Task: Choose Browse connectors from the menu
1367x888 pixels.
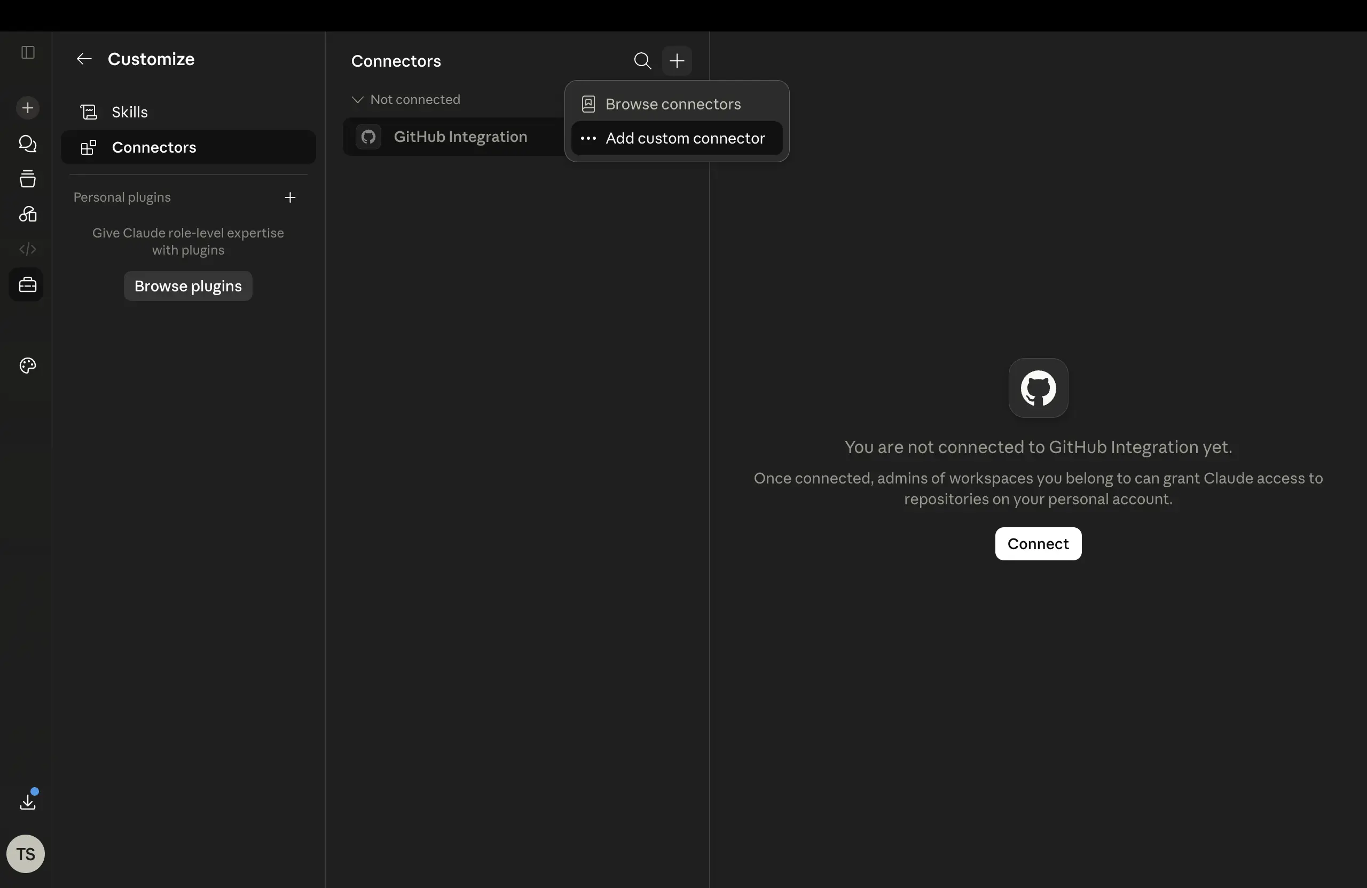Action: (677, 105)
